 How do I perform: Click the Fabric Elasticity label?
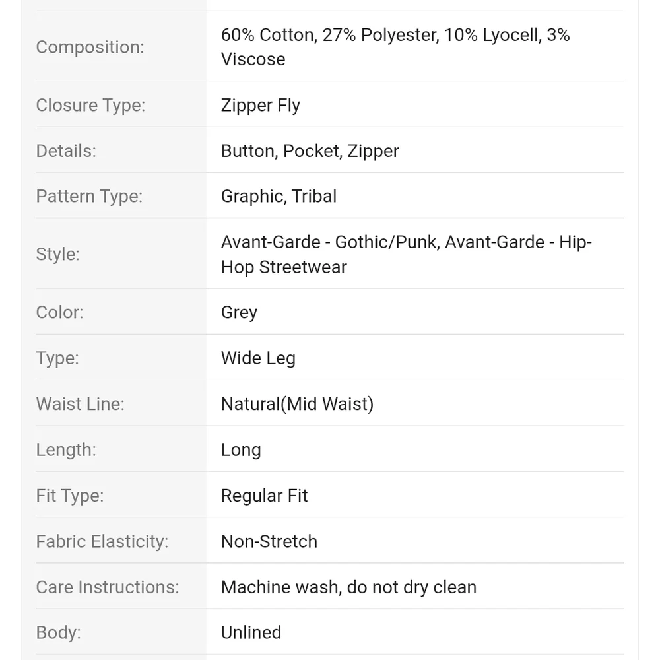(102, 541)
